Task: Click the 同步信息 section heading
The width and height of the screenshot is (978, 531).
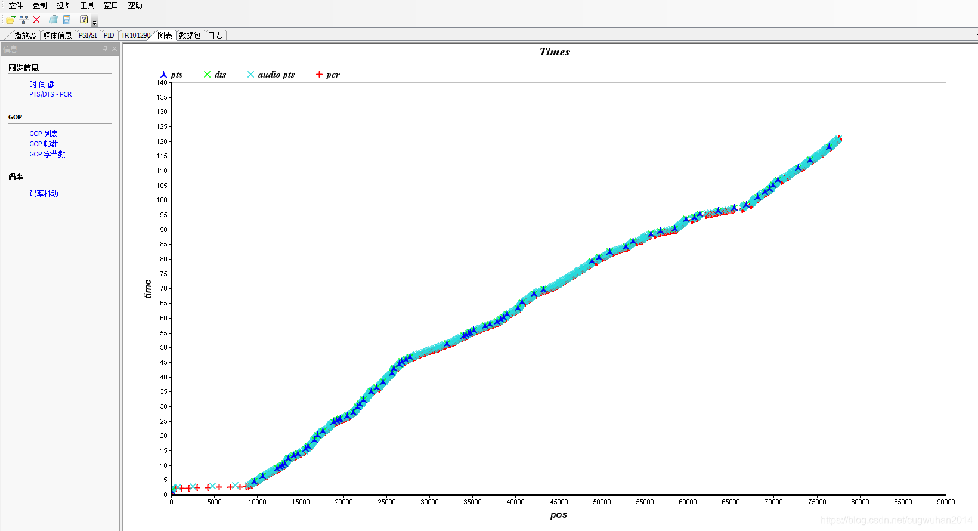Action: click(24, 67)
